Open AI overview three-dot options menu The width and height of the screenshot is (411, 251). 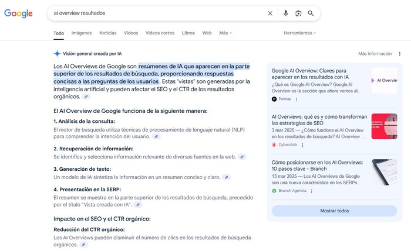coord(399,54)
